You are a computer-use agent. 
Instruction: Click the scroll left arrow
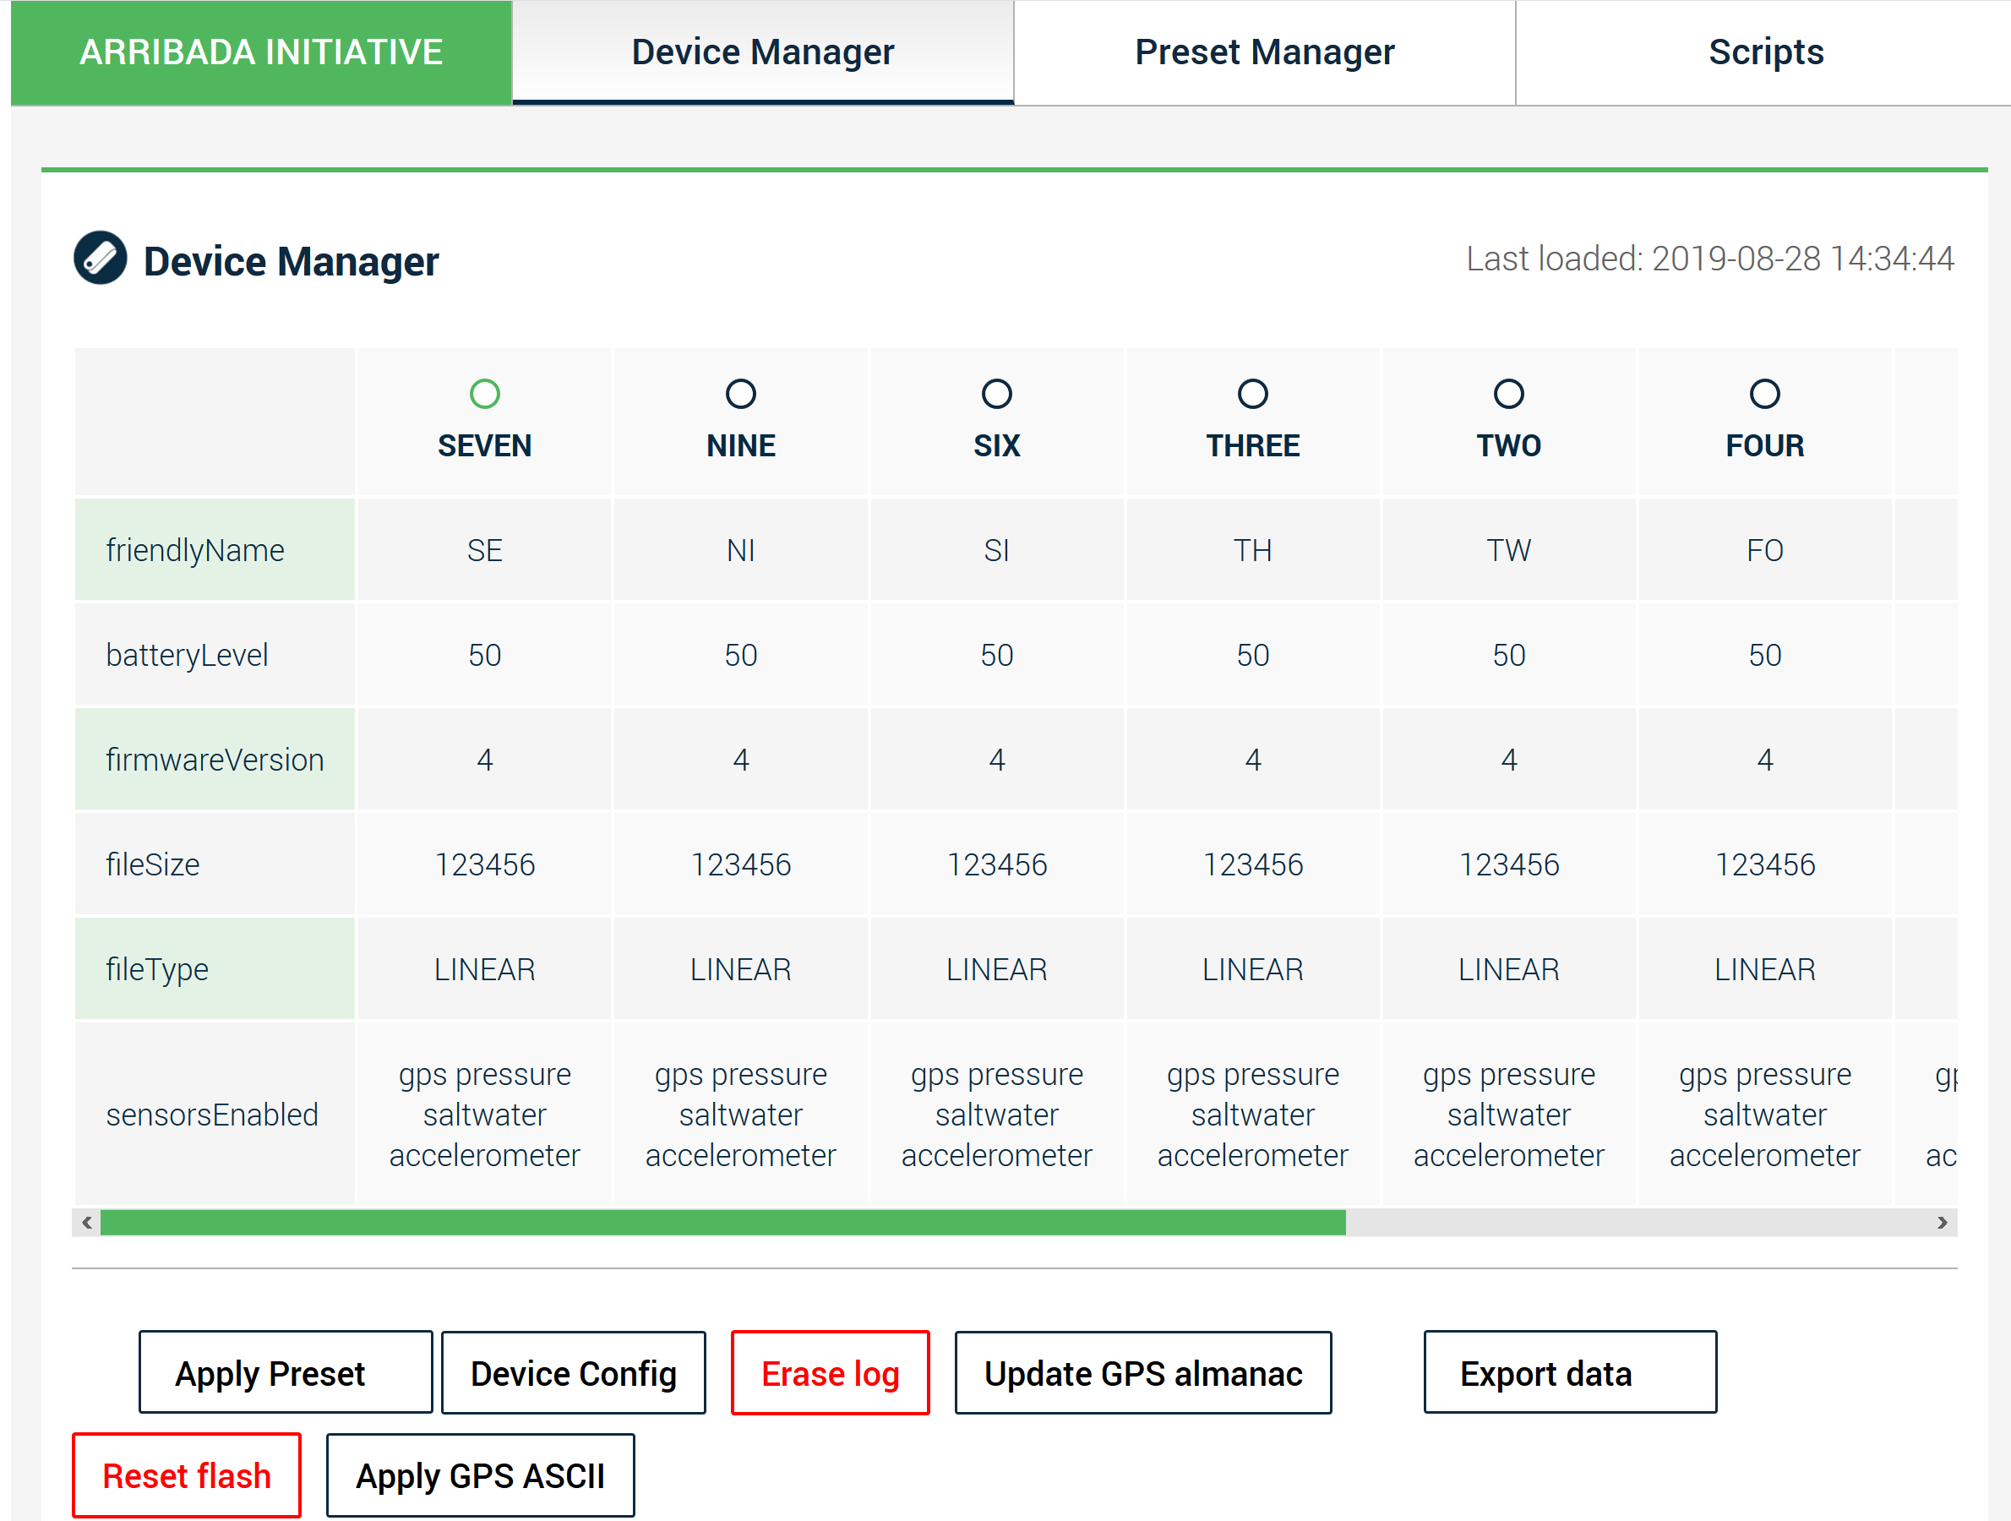(86, 1222)
